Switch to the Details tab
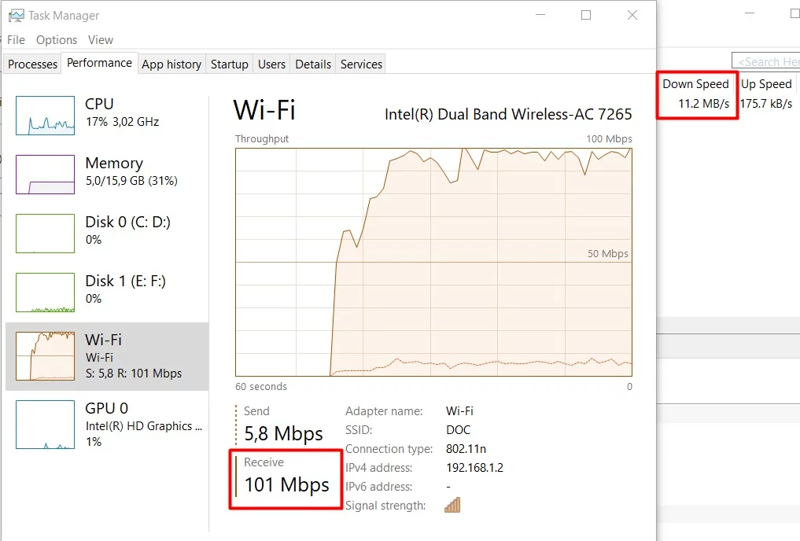Screen dimensions: 800x541 [313, 64]
